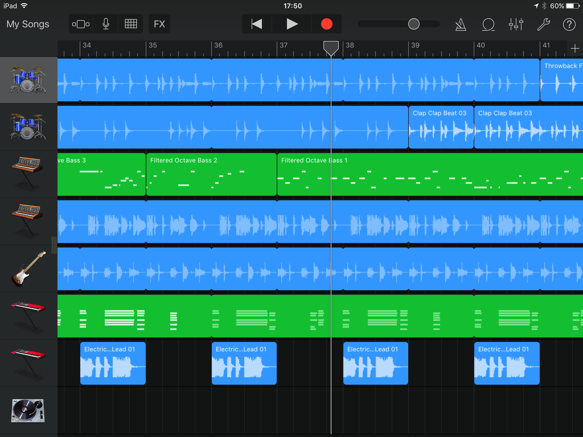Expand track headers using the grip handle
Viewport: 583px width, 437px height.
pos(54,245)
